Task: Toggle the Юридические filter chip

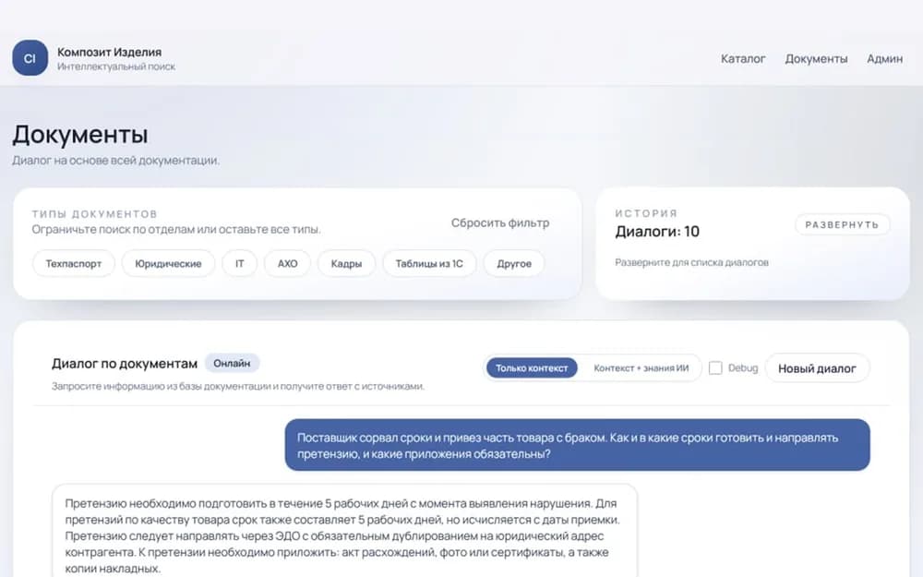Action: (x=168, y=263)
